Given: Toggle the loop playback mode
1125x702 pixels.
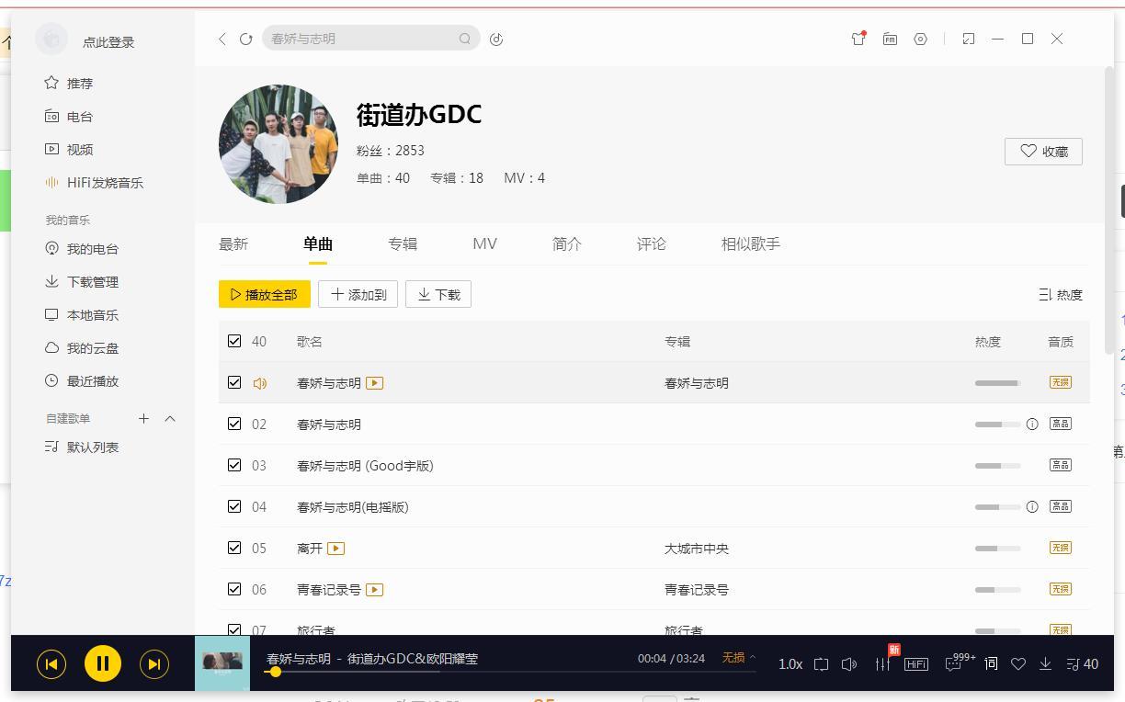Looking at the screenshot, I should [x=820, y=663].
